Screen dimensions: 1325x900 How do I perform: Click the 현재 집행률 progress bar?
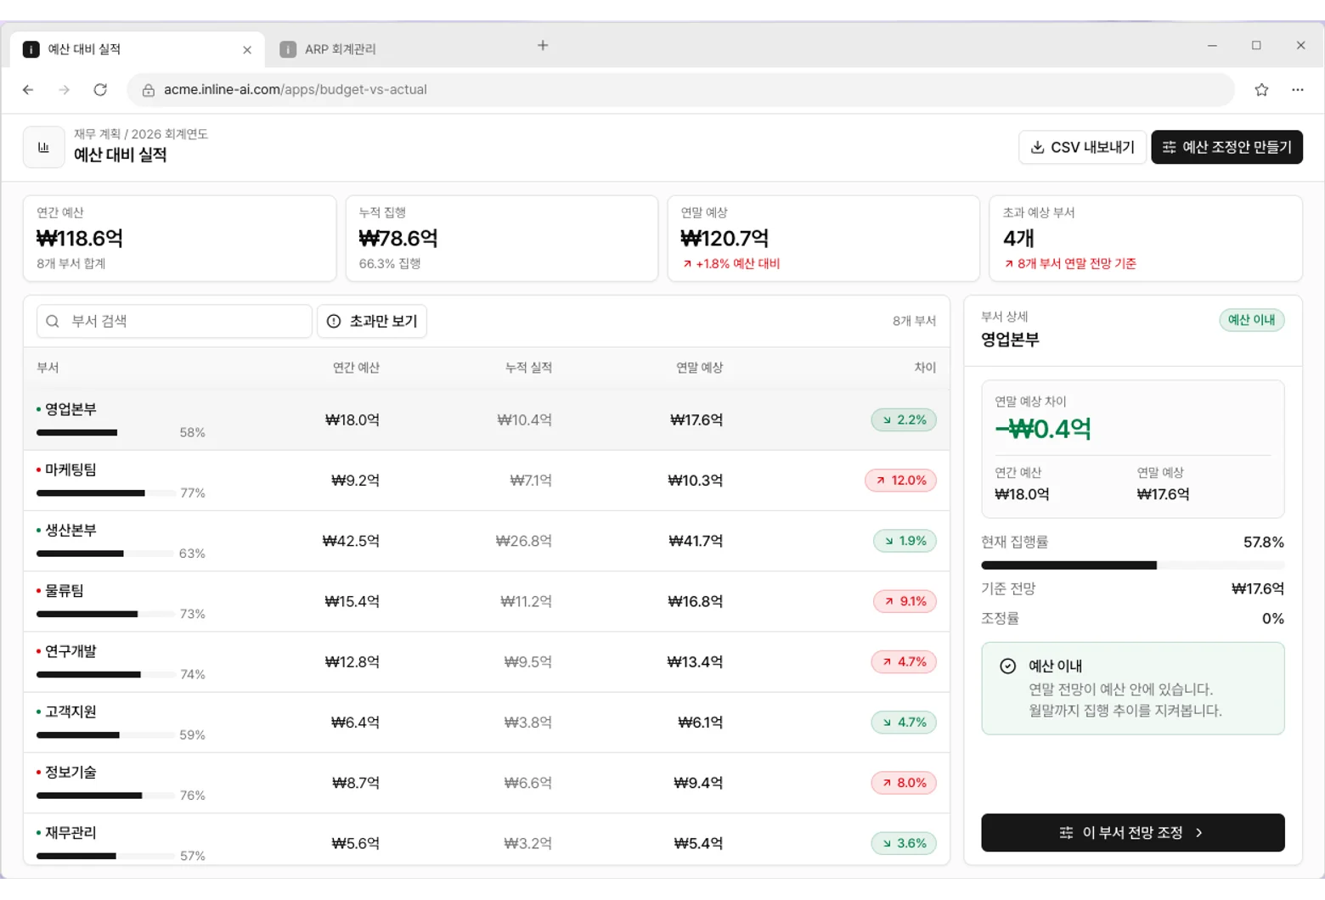1132,565
